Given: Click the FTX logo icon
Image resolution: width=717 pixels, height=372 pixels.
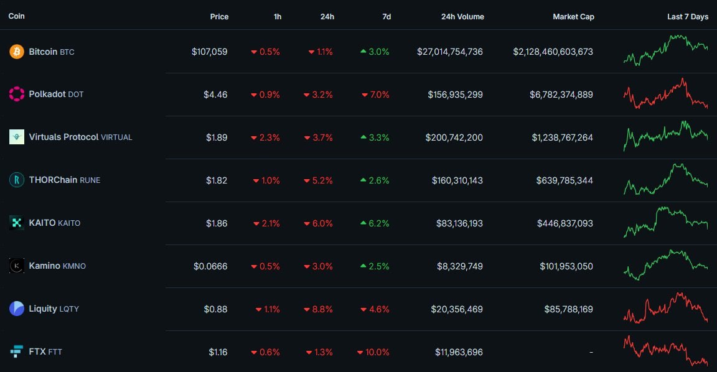Looking at the screenshot, I should point(17,351).
